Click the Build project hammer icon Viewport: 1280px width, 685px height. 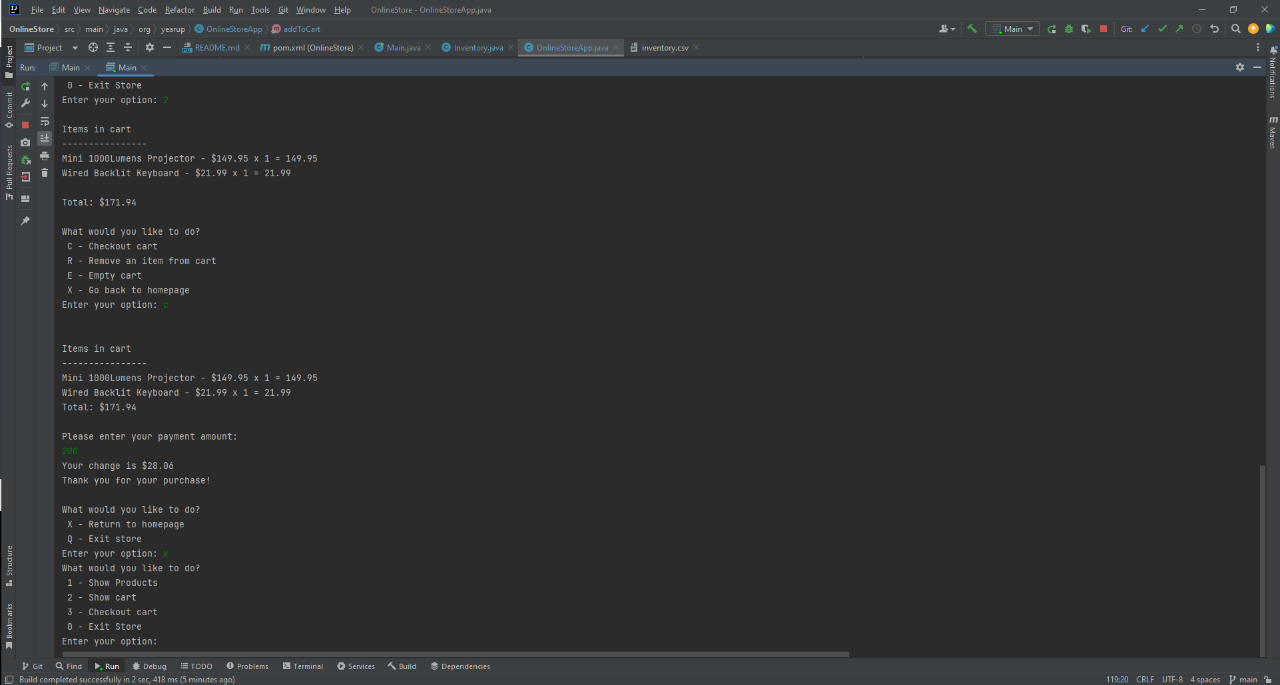972,29
